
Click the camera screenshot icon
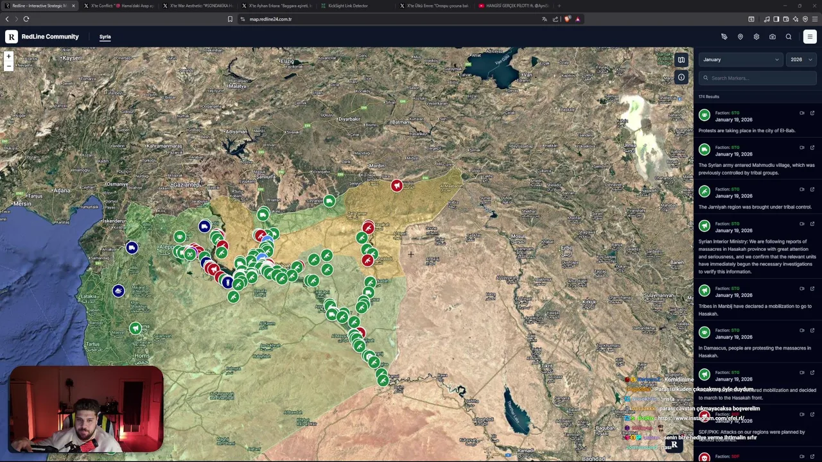(x=773, y=37)
